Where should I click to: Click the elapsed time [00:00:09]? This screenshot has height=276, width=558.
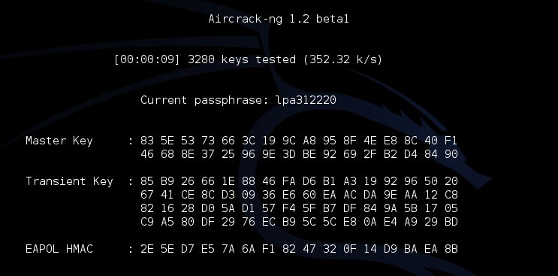pyautogui.click(x=147, y=59)
